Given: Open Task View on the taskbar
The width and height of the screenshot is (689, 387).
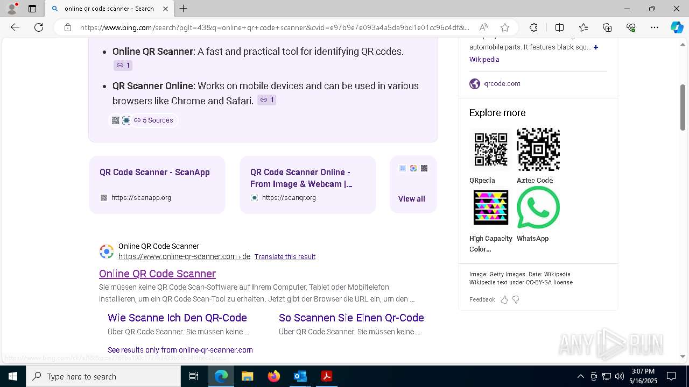Looking at the screenshot, I should (x=194, y=376).
